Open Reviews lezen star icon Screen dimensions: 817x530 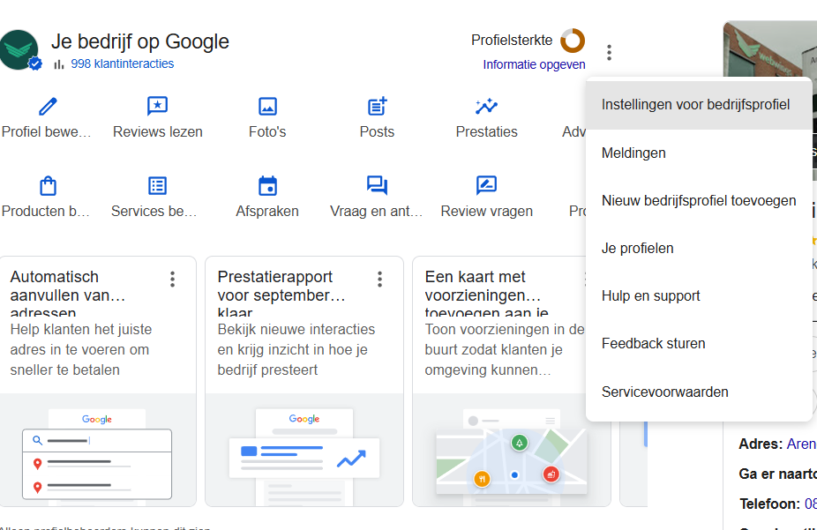(x=157, y=107)
